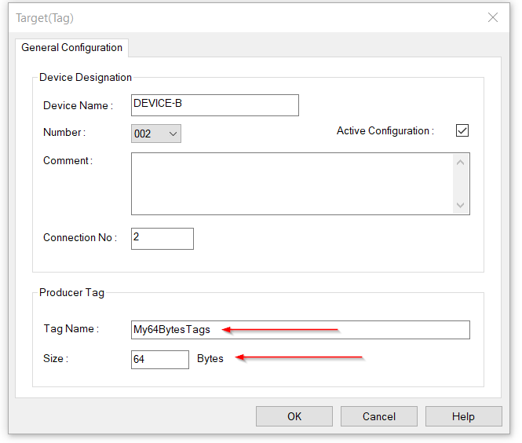This screenshot has height=443, width=522.
Task: Close the Target(Tag) dialog window
Action: click(x=493, y=17)
